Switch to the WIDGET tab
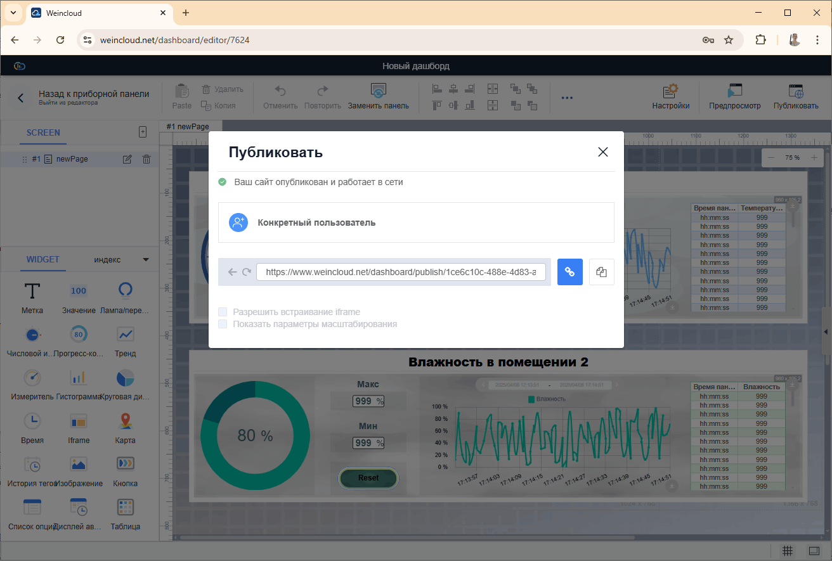The image size is (832, 561). pyautogui.click(x=43, y=259)
